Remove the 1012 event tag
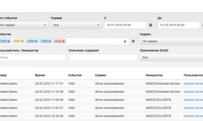 63,41
